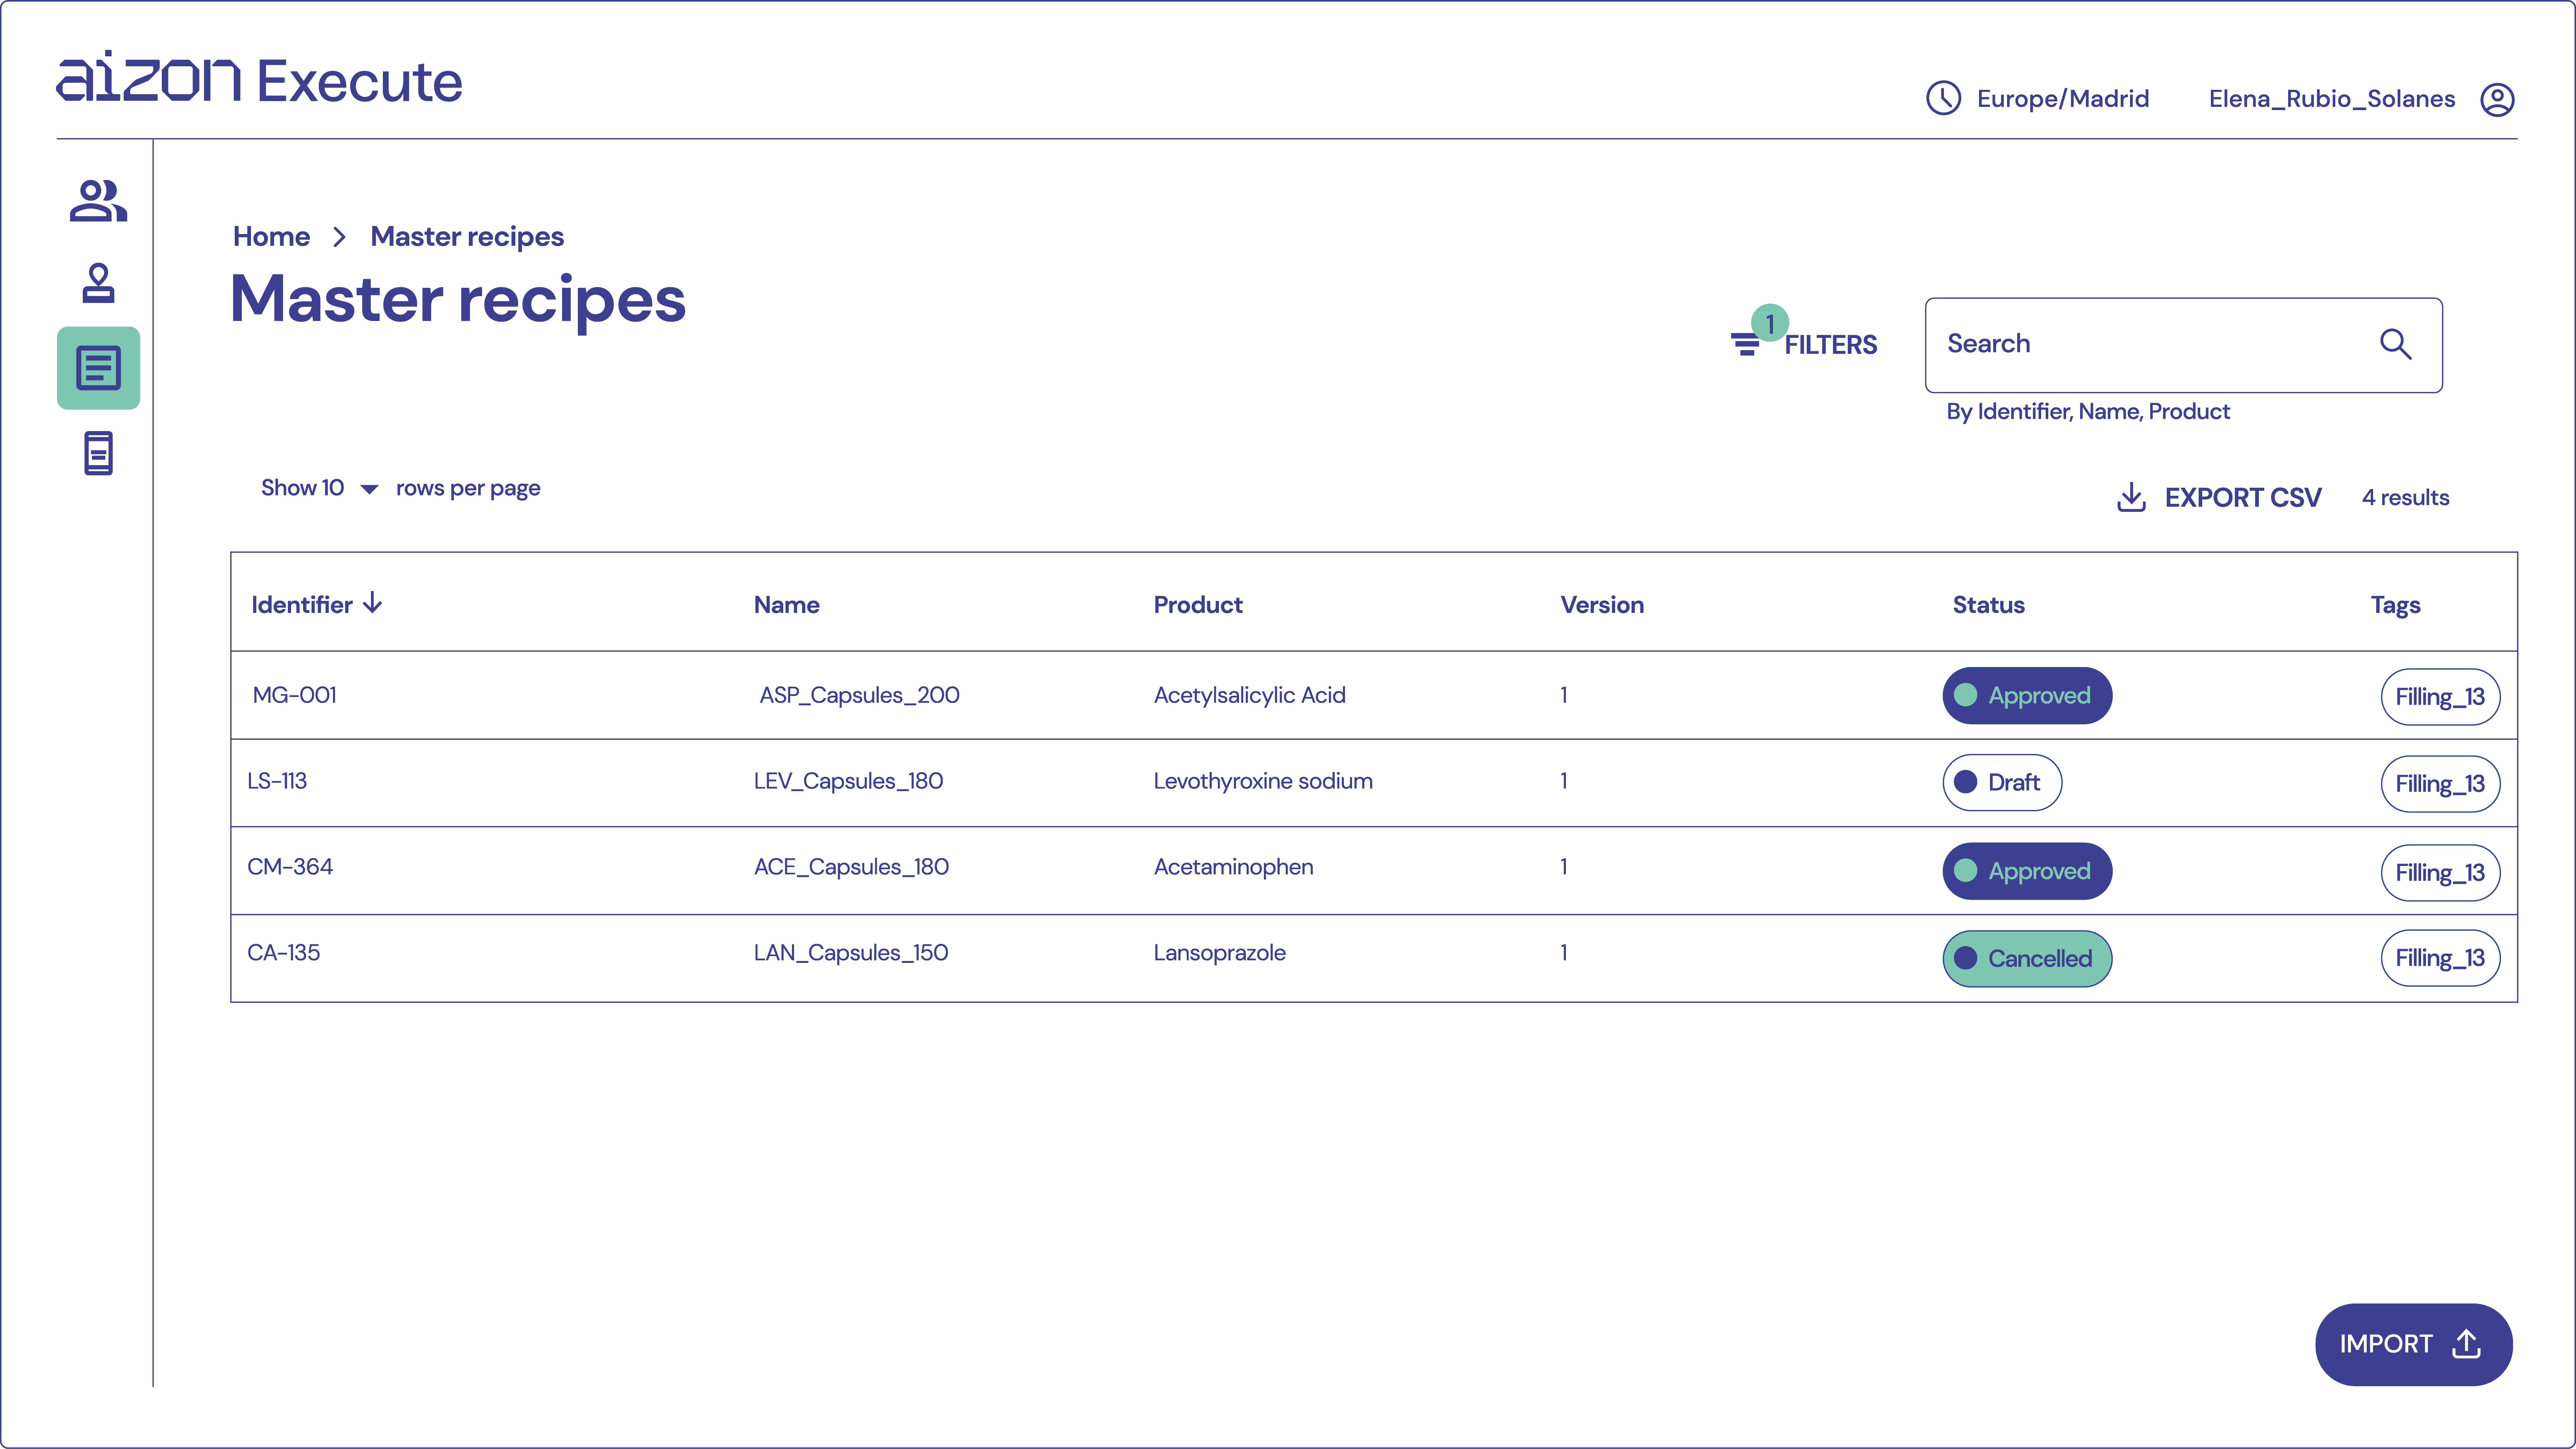The height and width of the screenshot is (1449, 2576).
Task: Toggle sort direction on the Identifier column
Action: [x=373, y=603]
